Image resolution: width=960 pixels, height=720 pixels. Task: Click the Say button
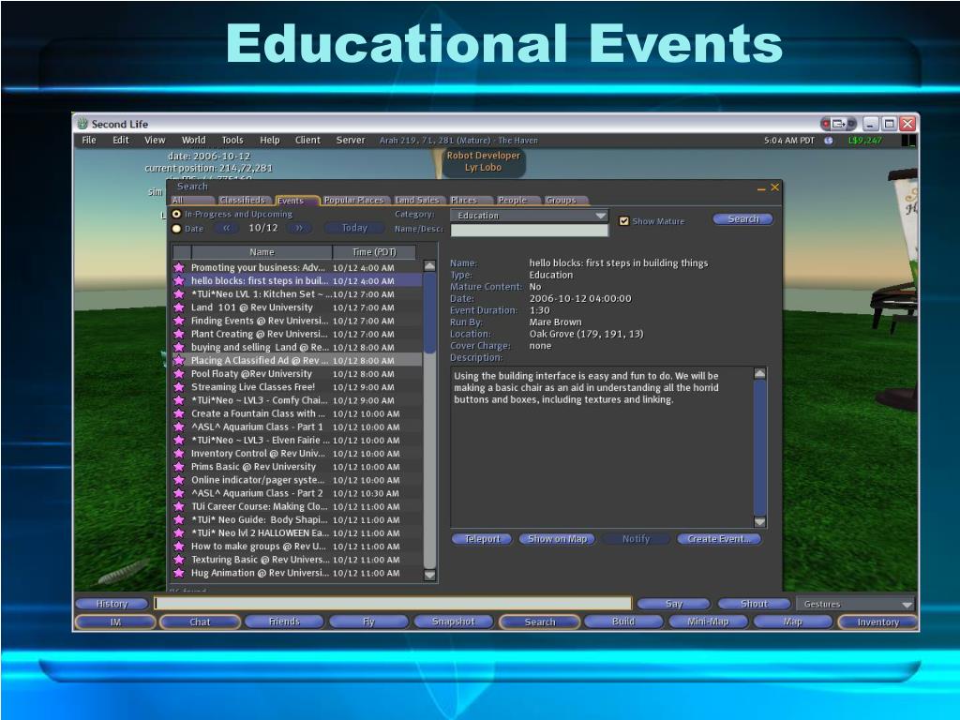673,604
